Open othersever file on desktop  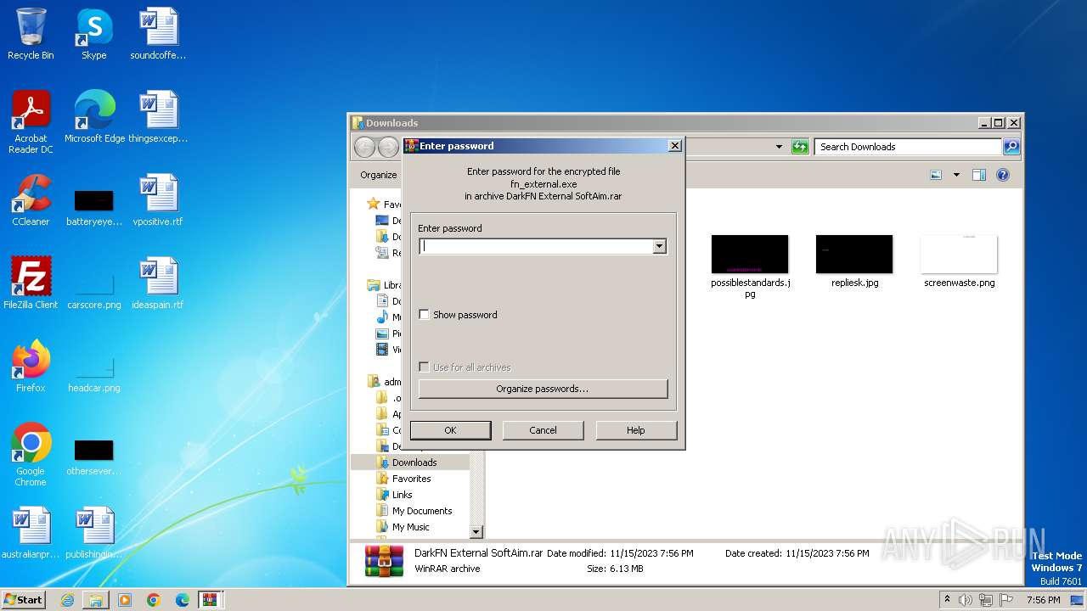93,456
